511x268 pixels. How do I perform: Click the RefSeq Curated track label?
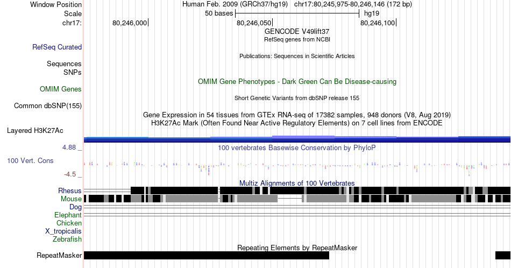tap(56, 47)
